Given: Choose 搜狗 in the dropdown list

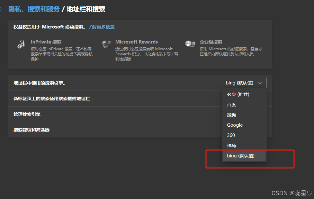Looking at the screenshot, I should [x=244, y=115].
